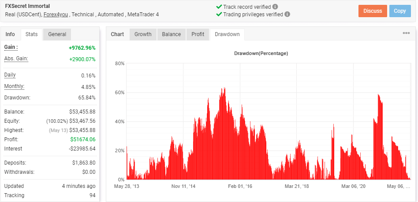This screenshot has width=418, height=202.
Task: Click the +2900.07% absolute gain value
Action: (x=82, y=59)
